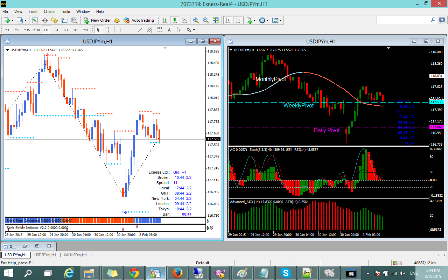Launch MetaEditor from the toolbar
This screenshot has width=448, height=280.
point(117,20)
